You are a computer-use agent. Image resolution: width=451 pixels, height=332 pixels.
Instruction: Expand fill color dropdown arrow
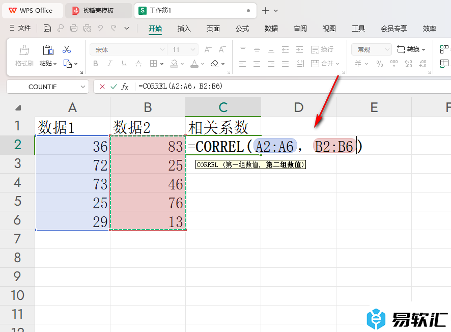coord(182,64)
